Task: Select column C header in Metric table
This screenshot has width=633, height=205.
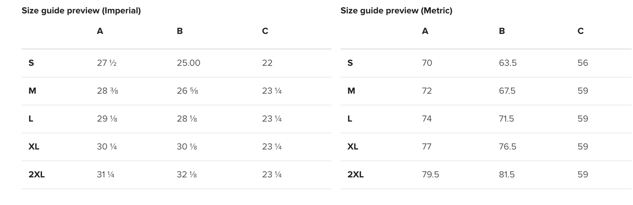Action: pos(580,31)
